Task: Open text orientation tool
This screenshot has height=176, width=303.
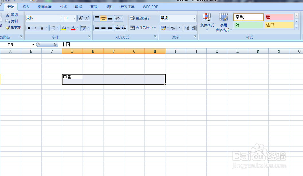Action: pos(118,18)
